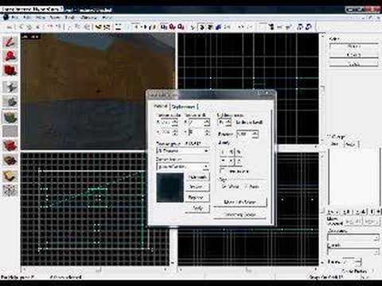Click the Rotation spinner arrows

pyautogui.click(x=255, y=134)
